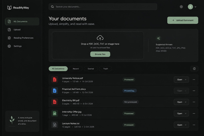Click Processed badge on Lecture Notes
The image size is (204, 136).
point(129,125)
